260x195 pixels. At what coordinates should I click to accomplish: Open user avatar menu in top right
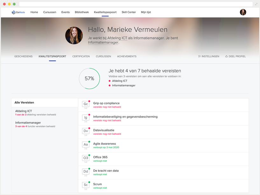pos(243,12)
